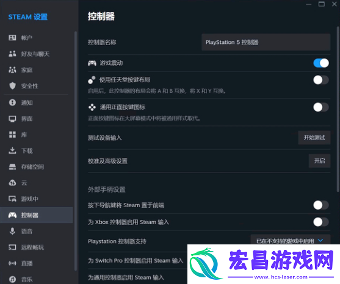Select 存储空间 settings section
This screenshot has width=340, height=284.
[x=37, y=166]
